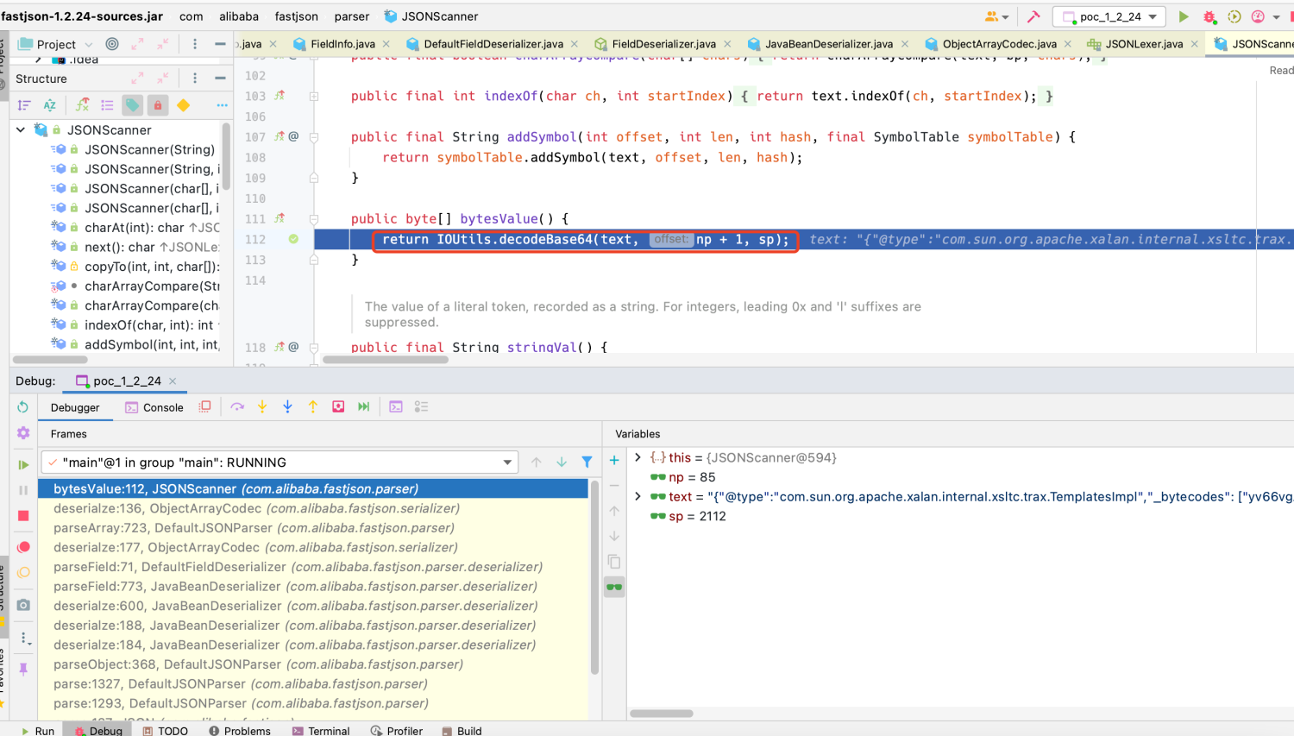Viewport: 1294px width, 736px height.
Task: Click Show Execution Point icon
Action: [x=205, y=407]
